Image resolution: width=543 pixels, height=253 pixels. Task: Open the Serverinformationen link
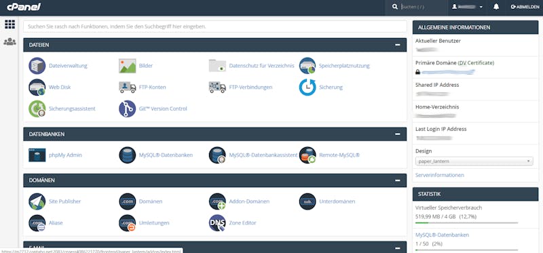point(440,175)
